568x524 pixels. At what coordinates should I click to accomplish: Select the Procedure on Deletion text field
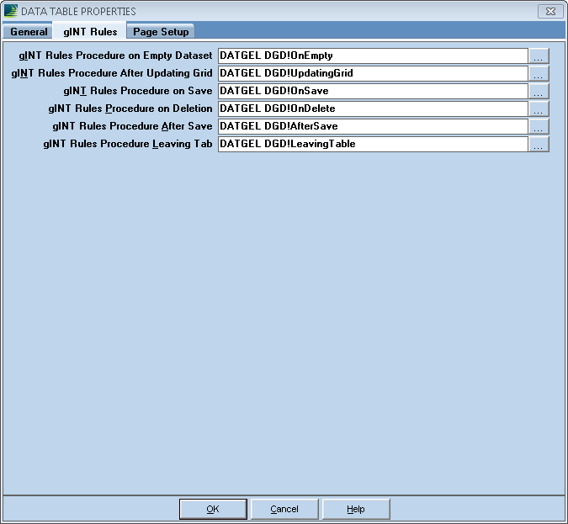coord(372,109)
